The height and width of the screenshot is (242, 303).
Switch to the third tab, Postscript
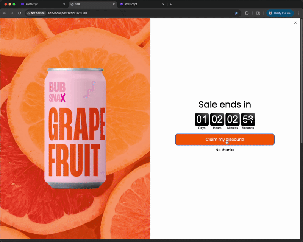click(142, 4)
